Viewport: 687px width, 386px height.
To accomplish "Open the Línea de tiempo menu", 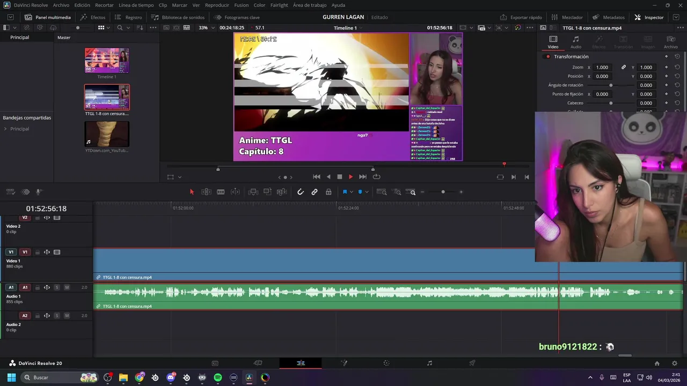I will click(136, 5).
